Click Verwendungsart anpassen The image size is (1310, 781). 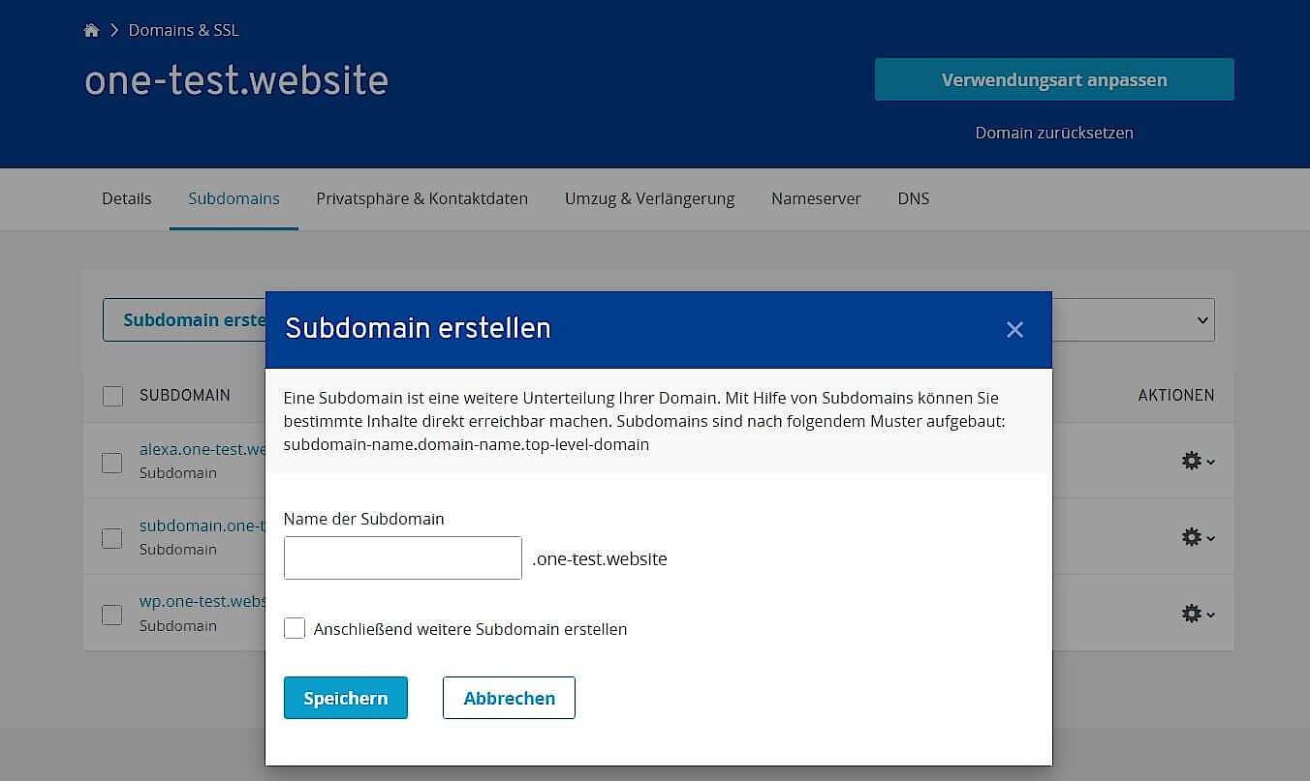click(1053, 79)
